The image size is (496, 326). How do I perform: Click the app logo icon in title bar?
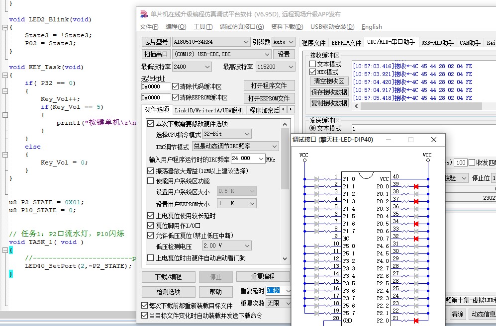click(144, 14)
